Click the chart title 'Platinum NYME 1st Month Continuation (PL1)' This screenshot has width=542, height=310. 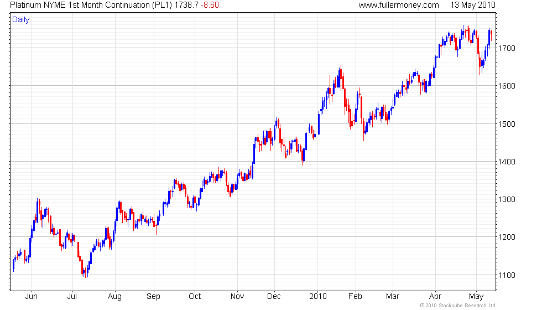click(x=91, y=5)
